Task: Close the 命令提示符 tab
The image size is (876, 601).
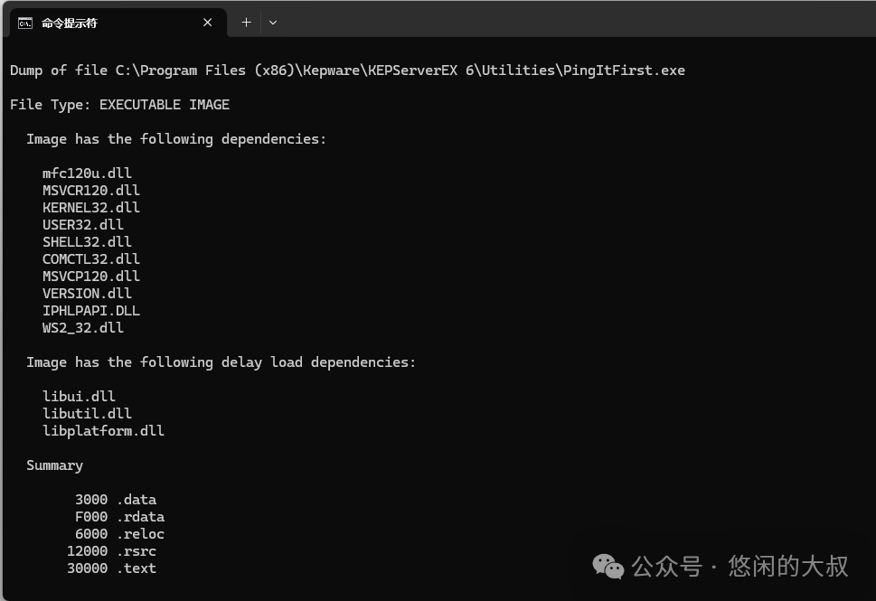Action: (208, 23)
